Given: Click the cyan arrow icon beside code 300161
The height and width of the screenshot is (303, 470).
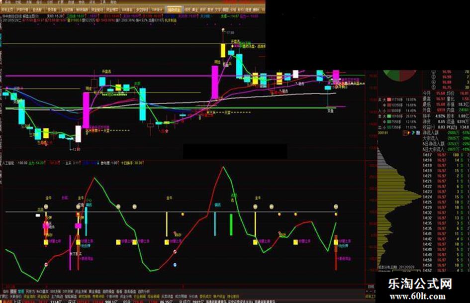Looking at the screenshot, I should tap(413, 133).
